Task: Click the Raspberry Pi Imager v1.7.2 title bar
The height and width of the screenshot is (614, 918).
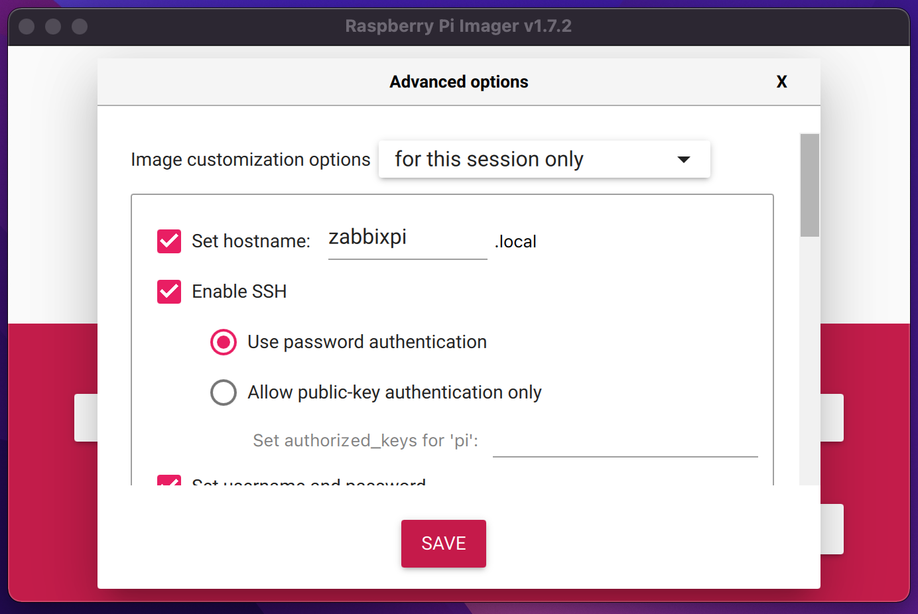Action: pyautogui.click(x=458, y=27)
